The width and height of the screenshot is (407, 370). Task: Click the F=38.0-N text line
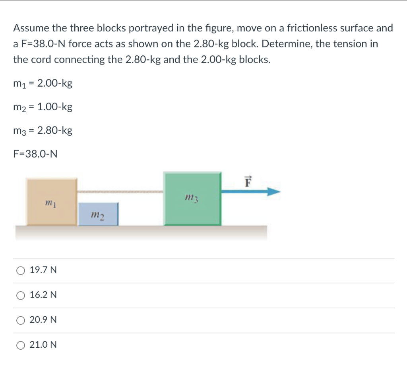pyautogui.click(x=35, y=154)
